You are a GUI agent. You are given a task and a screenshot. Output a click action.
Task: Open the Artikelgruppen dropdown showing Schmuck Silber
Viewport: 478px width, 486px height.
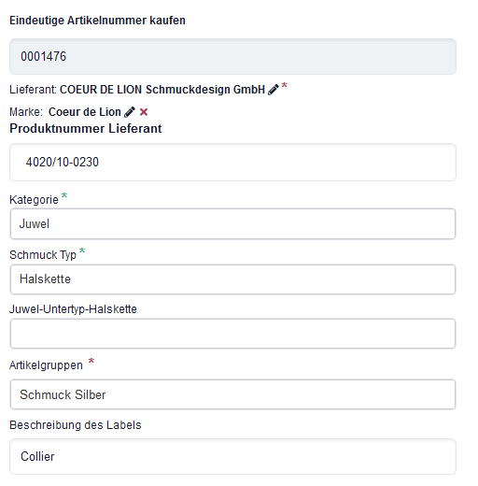point(232,394)
